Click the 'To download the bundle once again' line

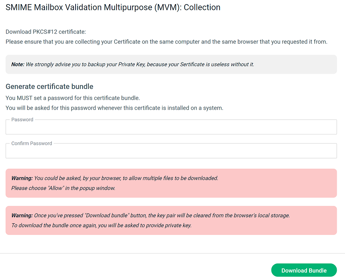(x=101, y=225)
